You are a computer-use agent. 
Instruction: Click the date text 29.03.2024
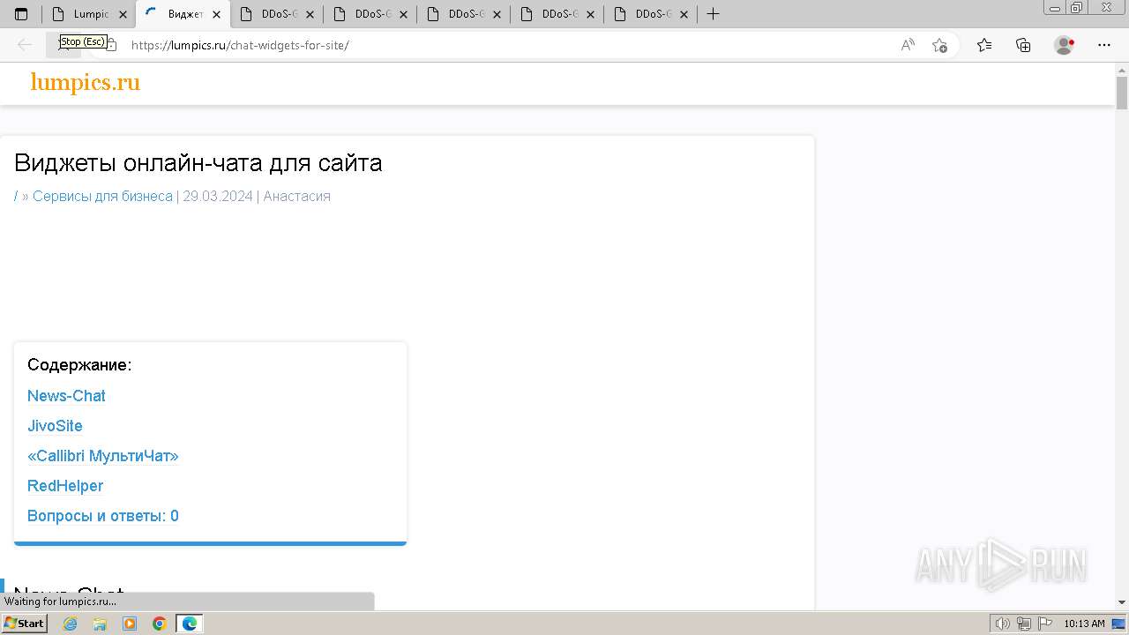tap(218, 196)
